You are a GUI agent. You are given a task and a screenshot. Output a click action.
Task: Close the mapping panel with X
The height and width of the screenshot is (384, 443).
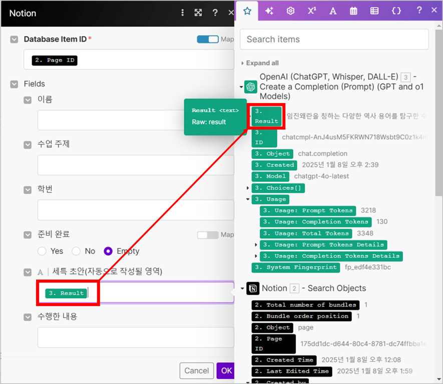(434, 10)
